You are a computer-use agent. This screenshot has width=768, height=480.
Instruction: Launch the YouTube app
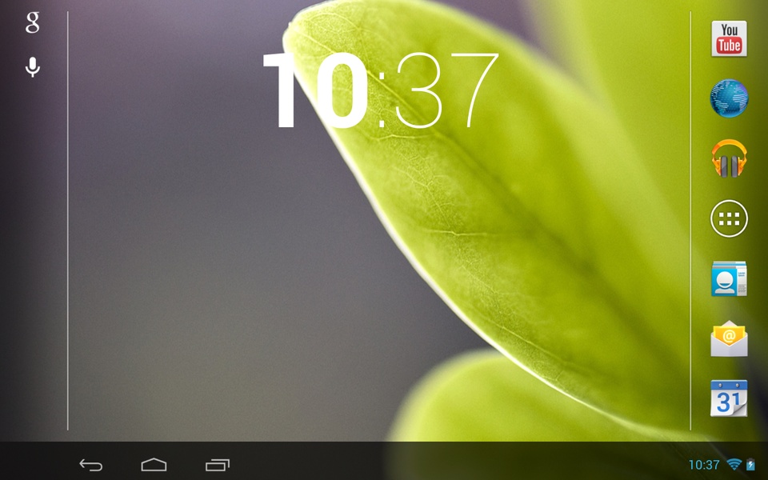(x=729, y=38)
